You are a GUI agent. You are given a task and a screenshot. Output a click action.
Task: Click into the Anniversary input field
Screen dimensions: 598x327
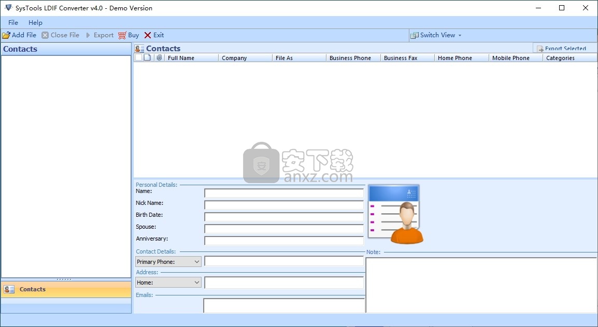tap(284, 240)
